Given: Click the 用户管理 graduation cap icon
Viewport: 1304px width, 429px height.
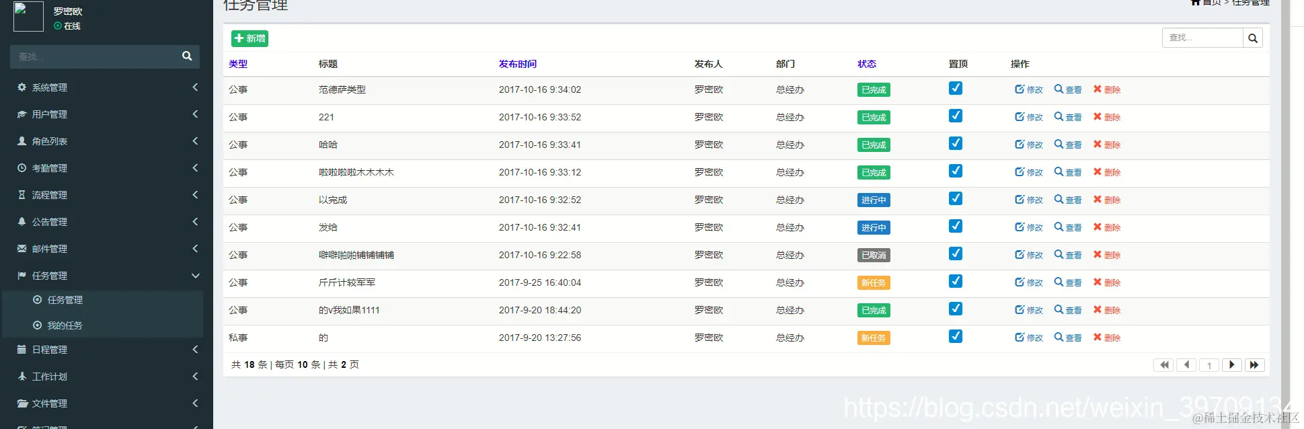Looking at the screenshot, I should point(22,114).
